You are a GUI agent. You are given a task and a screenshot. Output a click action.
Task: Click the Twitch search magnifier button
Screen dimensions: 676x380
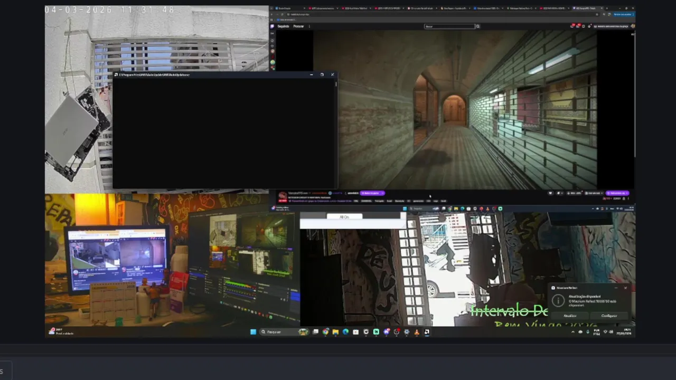coord(478,26)
